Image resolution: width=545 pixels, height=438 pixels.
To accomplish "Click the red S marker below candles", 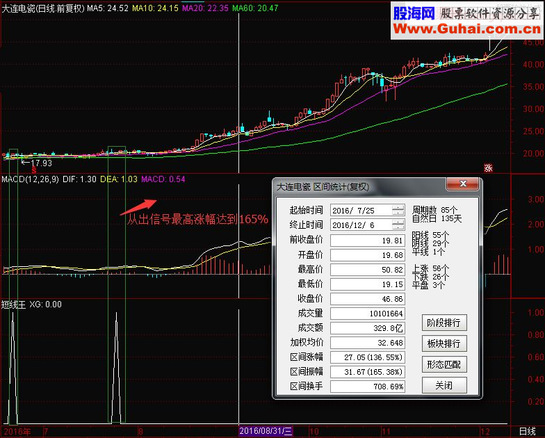I will (34, 170).
